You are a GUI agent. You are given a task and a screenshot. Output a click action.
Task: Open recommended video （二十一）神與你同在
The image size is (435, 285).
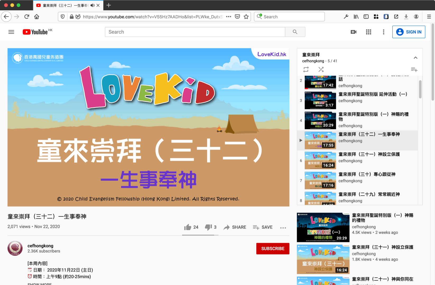pos(383,279)
